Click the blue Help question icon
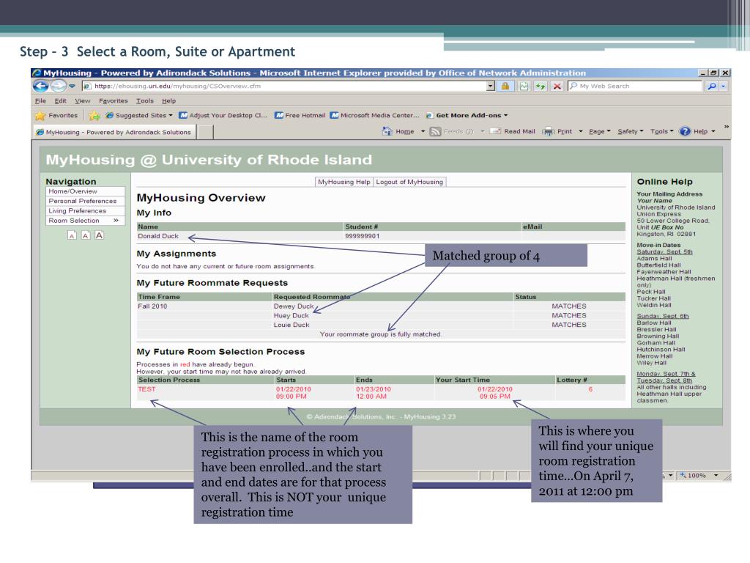This screenshot has width=750, height=563. (x=685, y=131)
